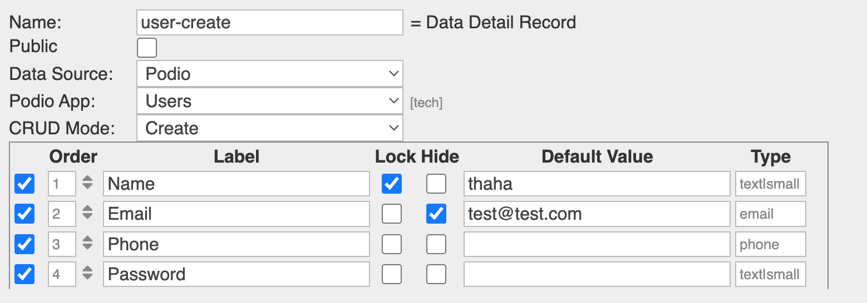Click the Name field containing user-create
Viewport: 867px width, 303px height.
pos(269,23)
